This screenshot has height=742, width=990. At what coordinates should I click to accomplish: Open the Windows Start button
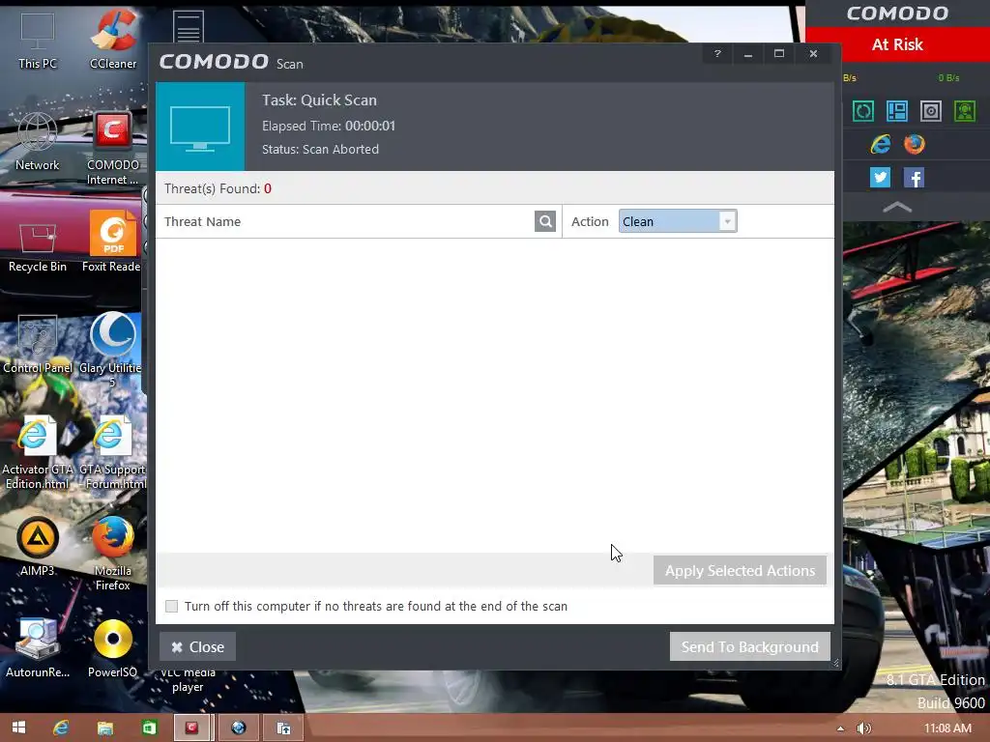point(19,728)
